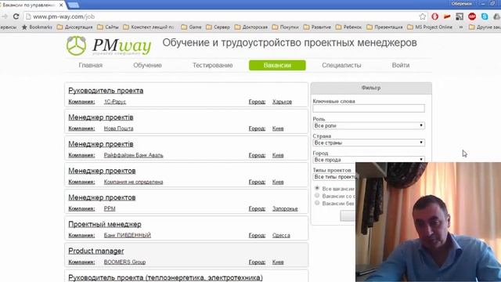Screen dimensions: 501x282
Task: Open the Конспект лекций bookmarks folder
Action: [149, 27]
